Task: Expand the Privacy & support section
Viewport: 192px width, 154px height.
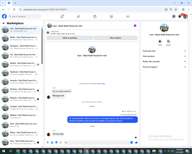Action: tap(164, 67)
